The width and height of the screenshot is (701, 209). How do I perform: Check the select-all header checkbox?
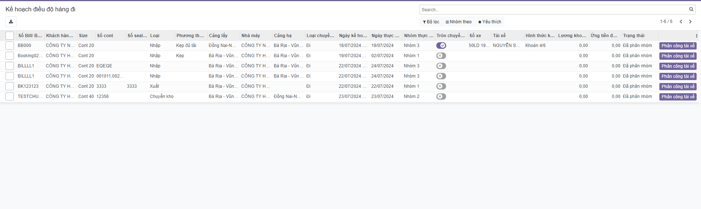[10, 36]
